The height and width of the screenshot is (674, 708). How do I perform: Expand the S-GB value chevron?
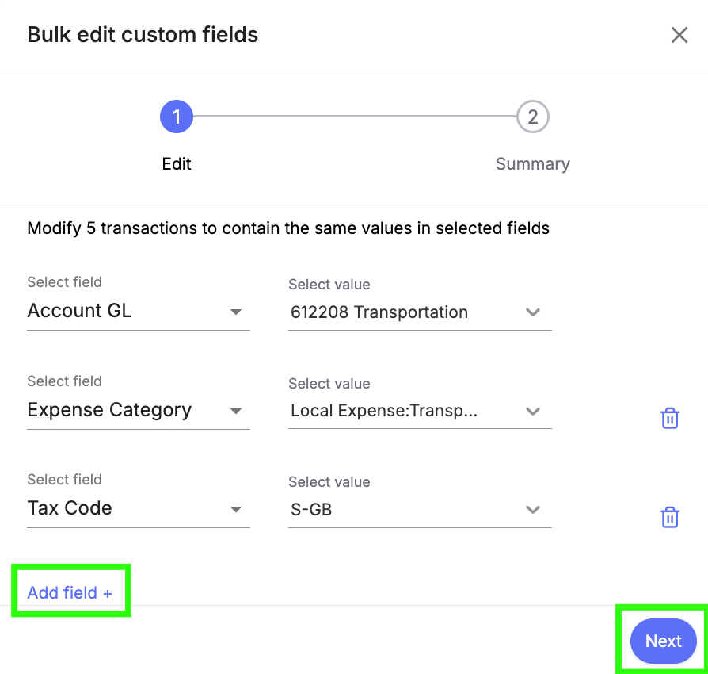click(533, 509)
